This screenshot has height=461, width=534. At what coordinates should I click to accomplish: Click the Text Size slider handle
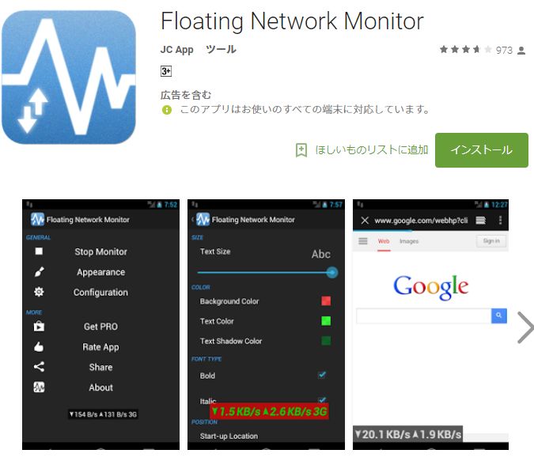[331, 272]
